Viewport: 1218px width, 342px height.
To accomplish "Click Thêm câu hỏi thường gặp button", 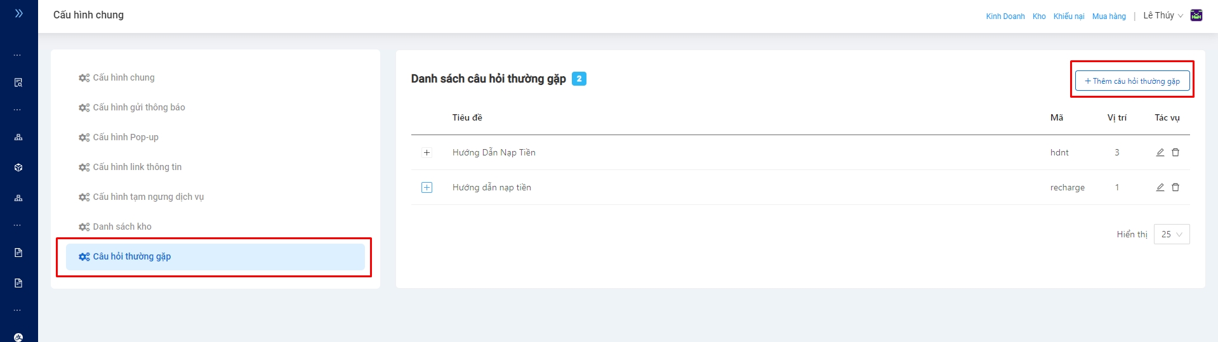I will pyautogui.click(x=1132, y=81).
